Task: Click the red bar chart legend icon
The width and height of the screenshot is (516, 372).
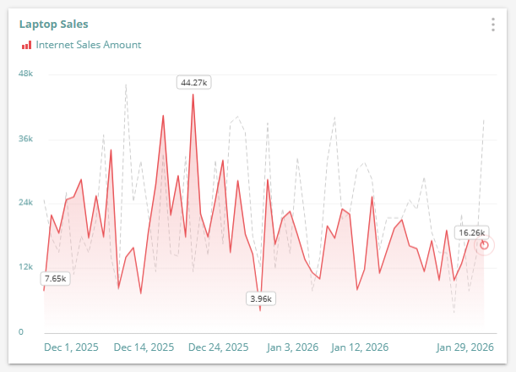Action: (x=26, y=45)
